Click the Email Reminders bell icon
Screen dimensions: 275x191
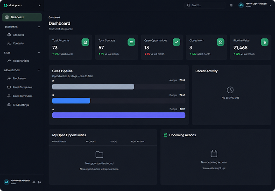point(9,96)
